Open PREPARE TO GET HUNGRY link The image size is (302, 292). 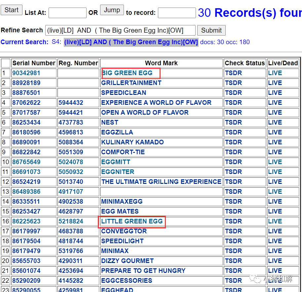click(143, 271)
